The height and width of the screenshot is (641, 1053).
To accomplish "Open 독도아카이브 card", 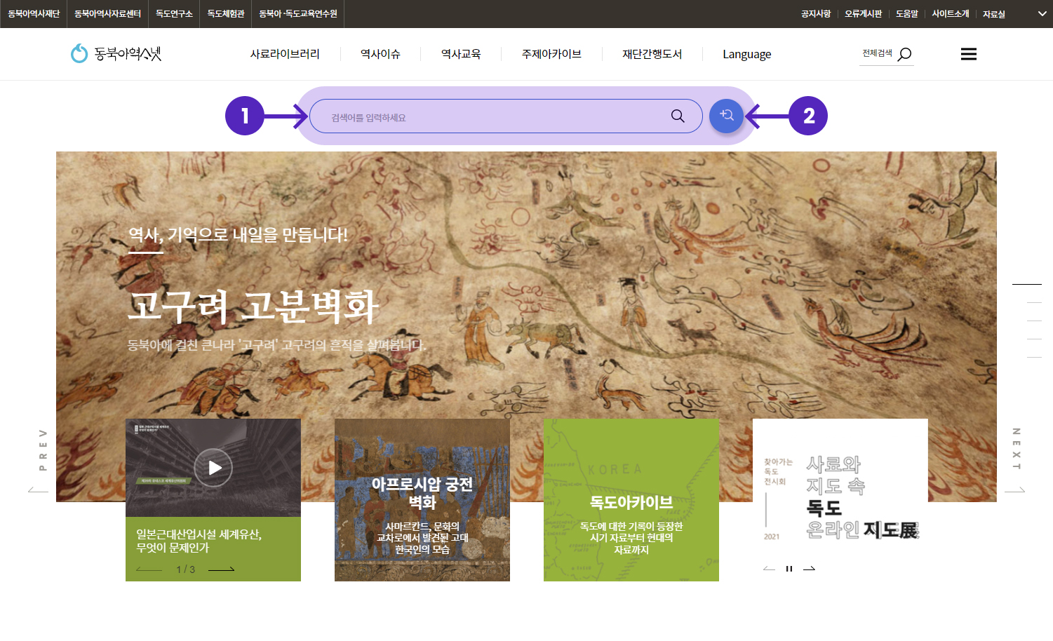I will click(631, 500).
